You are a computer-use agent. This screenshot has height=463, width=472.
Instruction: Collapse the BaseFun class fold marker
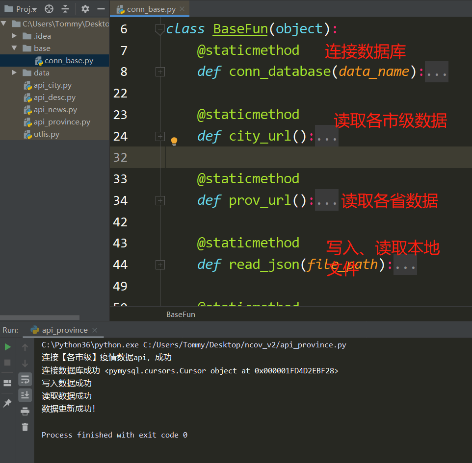160,29
